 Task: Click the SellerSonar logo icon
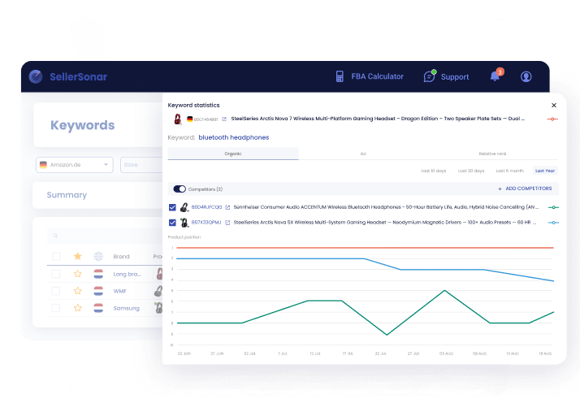coord(36,76)
